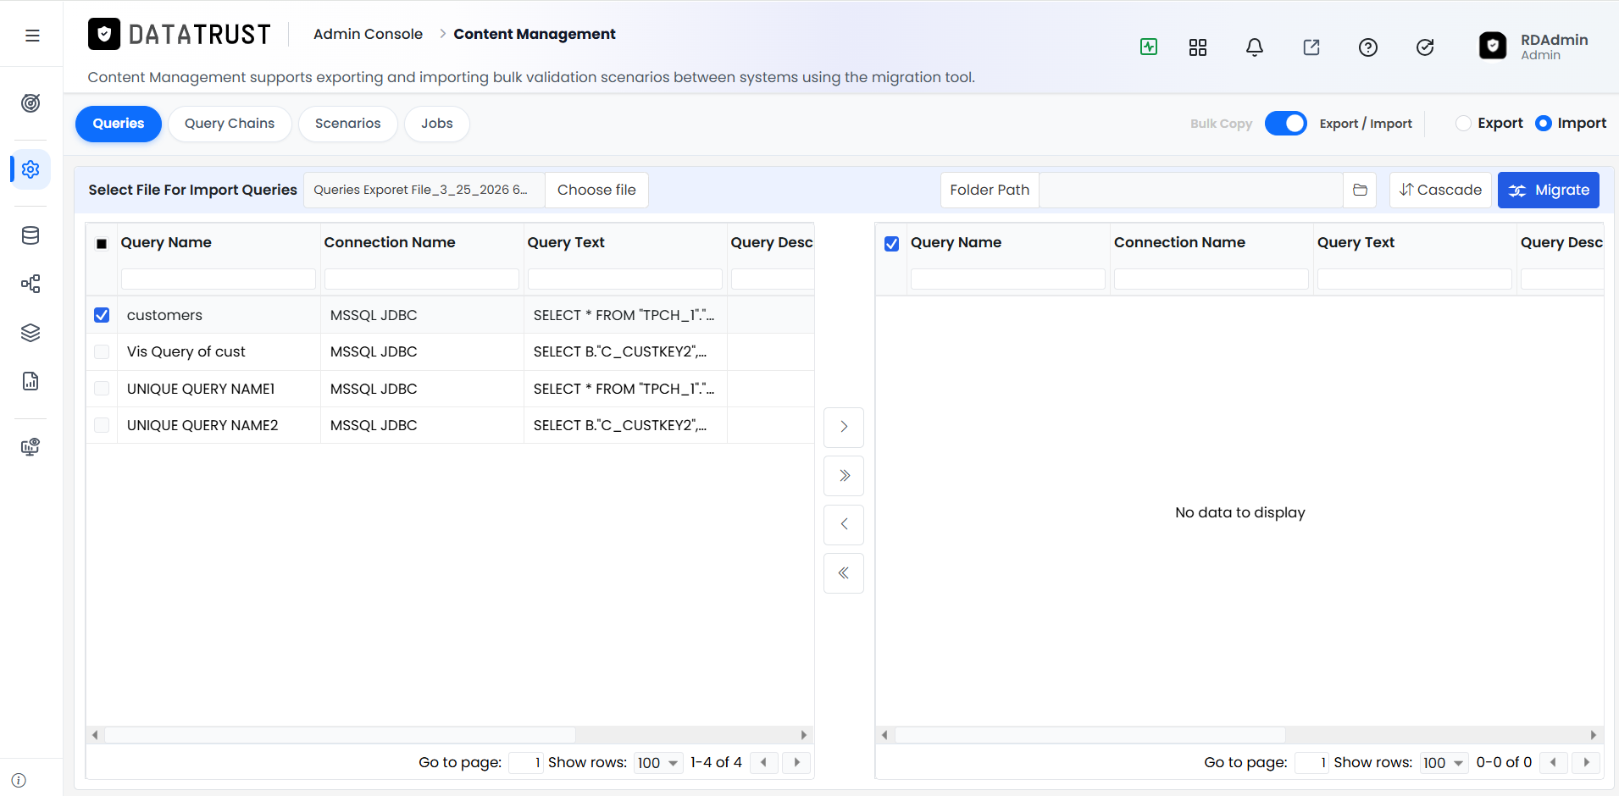Move selected queries right with single arrow

click(844, 427)
